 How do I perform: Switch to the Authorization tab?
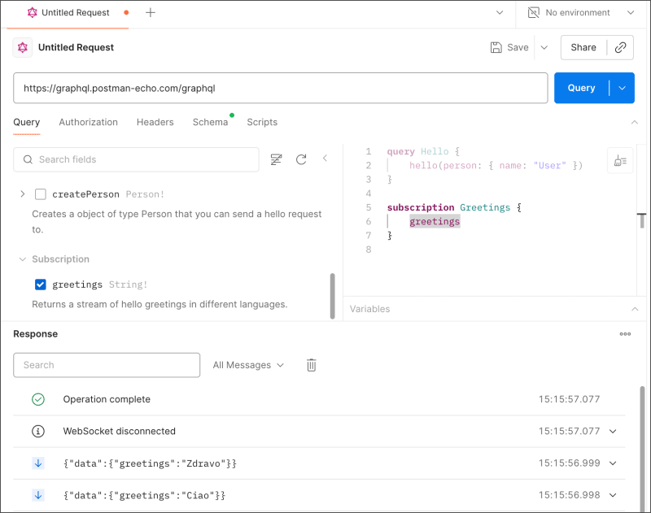[88, 122]
